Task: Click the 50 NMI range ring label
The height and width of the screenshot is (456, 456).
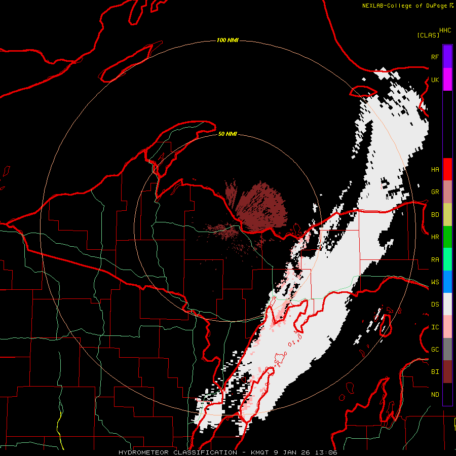Action: click(x=227, y=134)
